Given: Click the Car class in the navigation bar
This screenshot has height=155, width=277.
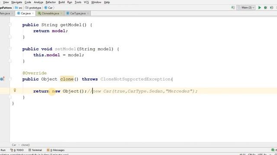Looking at the screenshot, I should tap(48, 8).
